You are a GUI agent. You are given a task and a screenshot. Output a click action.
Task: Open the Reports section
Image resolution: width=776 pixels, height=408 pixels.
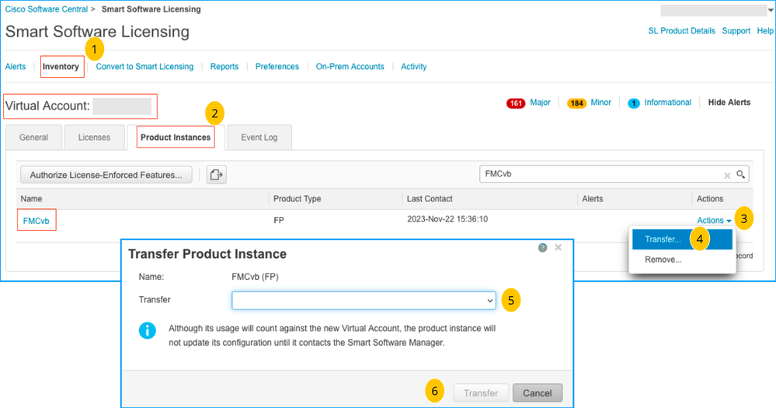point(224,66)
